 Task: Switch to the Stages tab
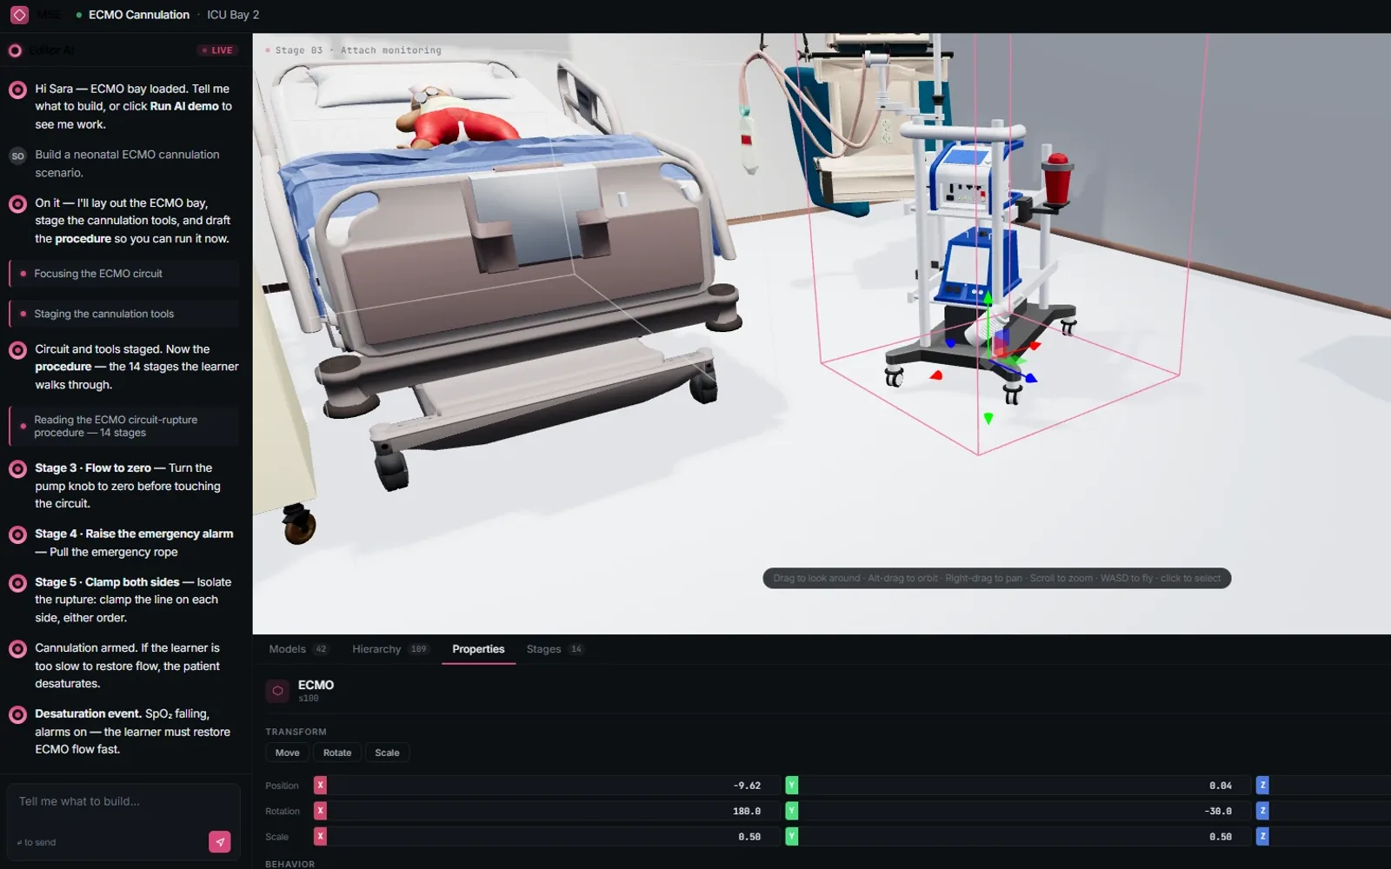pyautogui.click(x=555, y=649)
